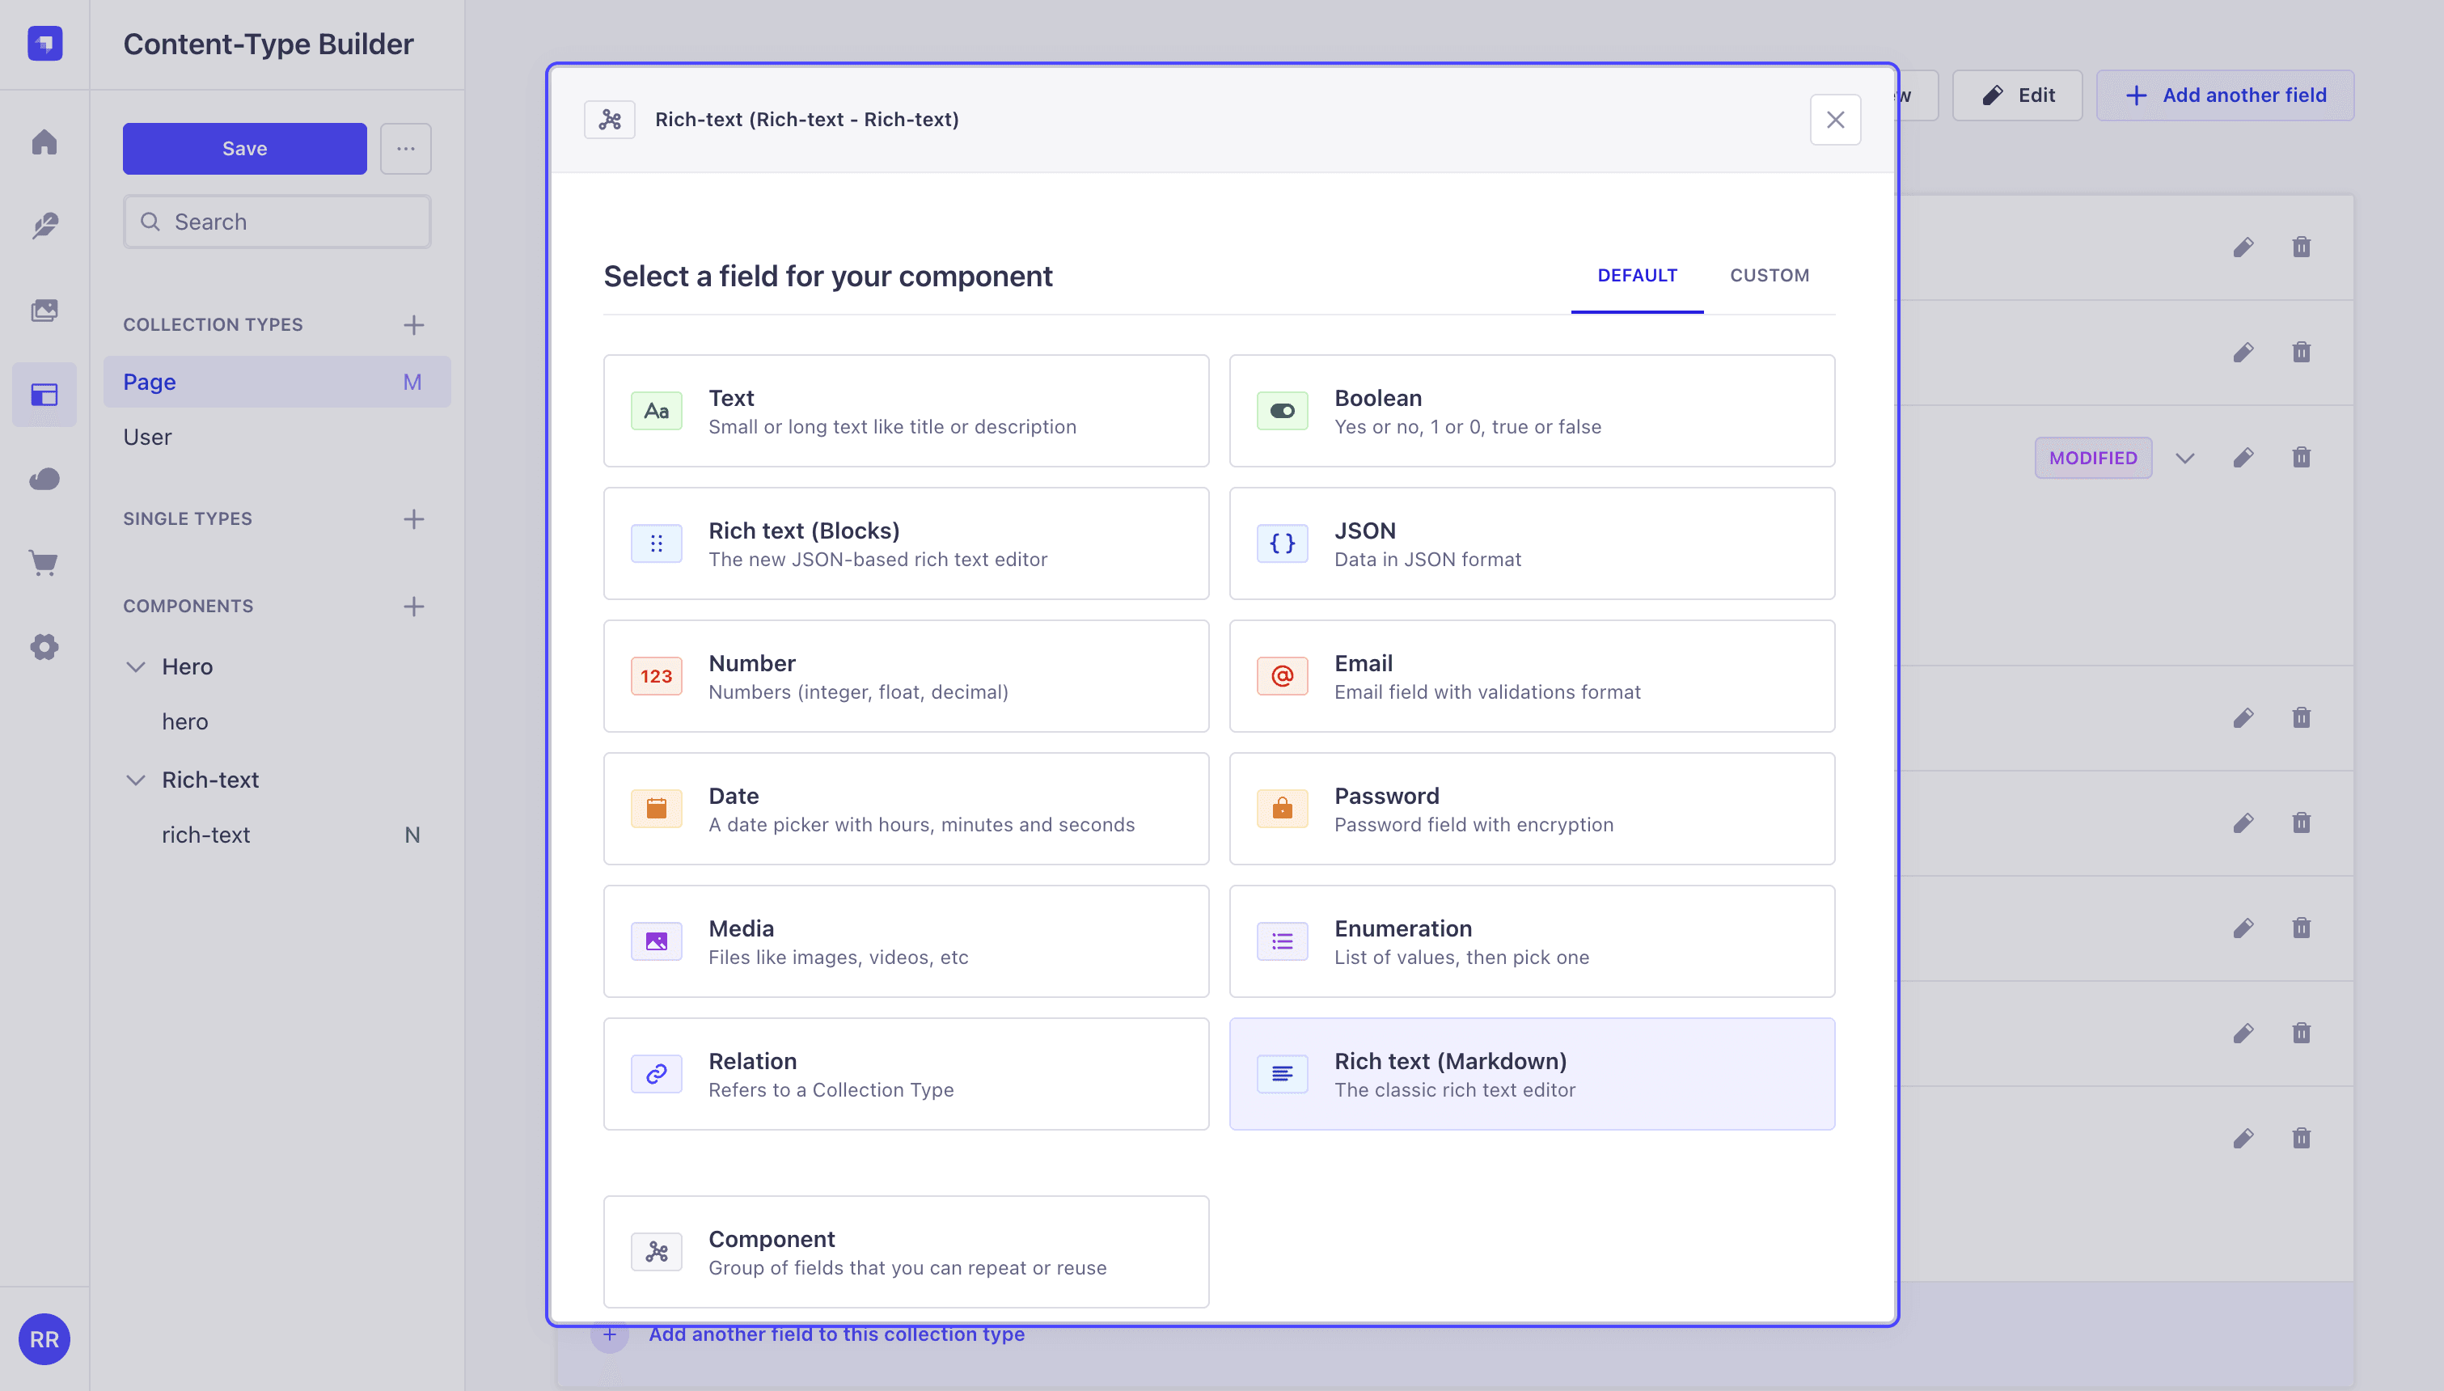This screenshot has height=1391, width=2444.
Task: Edit the second field row pencil
Action: tap(2243, 353)
